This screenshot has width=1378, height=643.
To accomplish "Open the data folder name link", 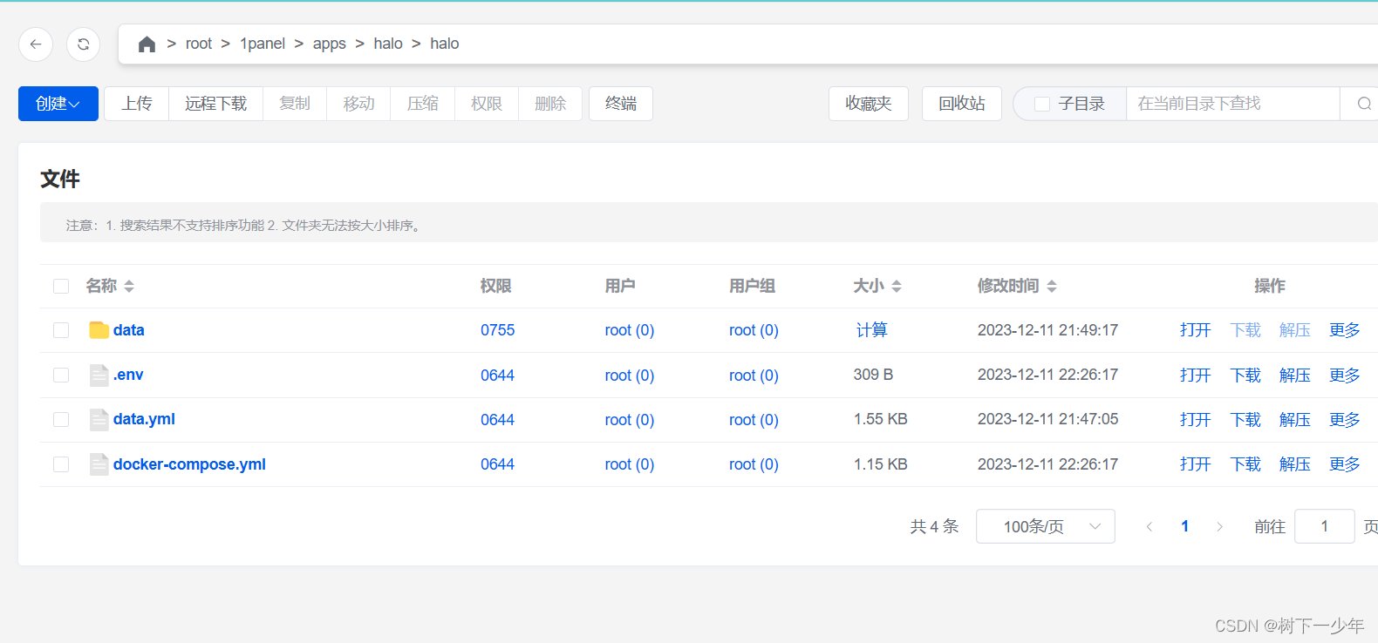I will pyautogui.click(x=129, y=330).
